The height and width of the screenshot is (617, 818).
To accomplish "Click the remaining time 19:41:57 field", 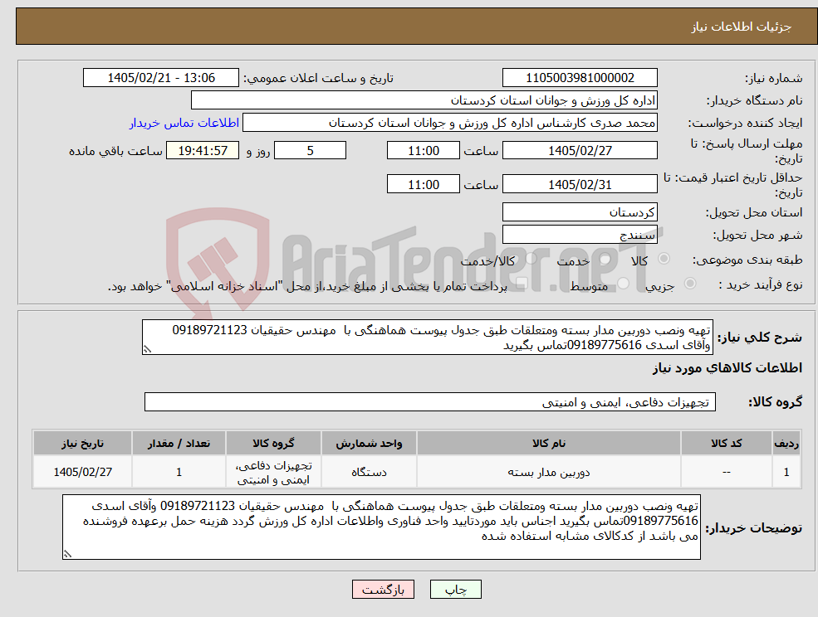I will (x=203, y=151).
